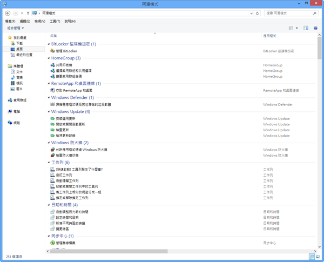The image size is (324, 262).
Task: Go up one folder level arrow
Action: (x=28, y=13)
